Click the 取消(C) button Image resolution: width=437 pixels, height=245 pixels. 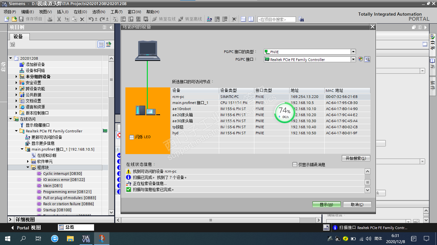point(357,204)
